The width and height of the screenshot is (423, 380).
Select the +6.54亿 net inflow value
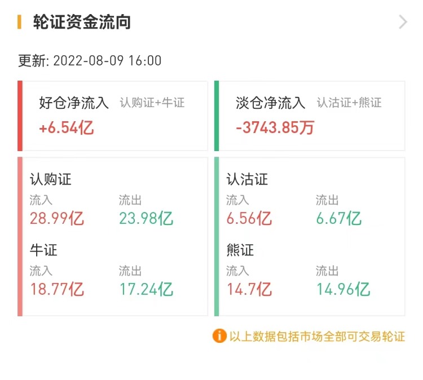coord(66,128)
